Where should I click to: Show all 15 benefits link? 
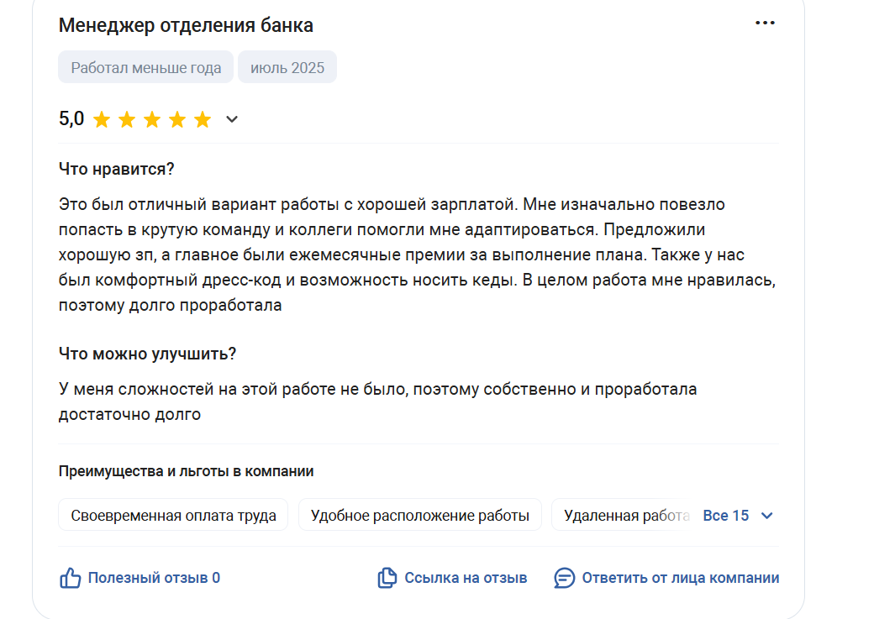[x=725, y=516]
